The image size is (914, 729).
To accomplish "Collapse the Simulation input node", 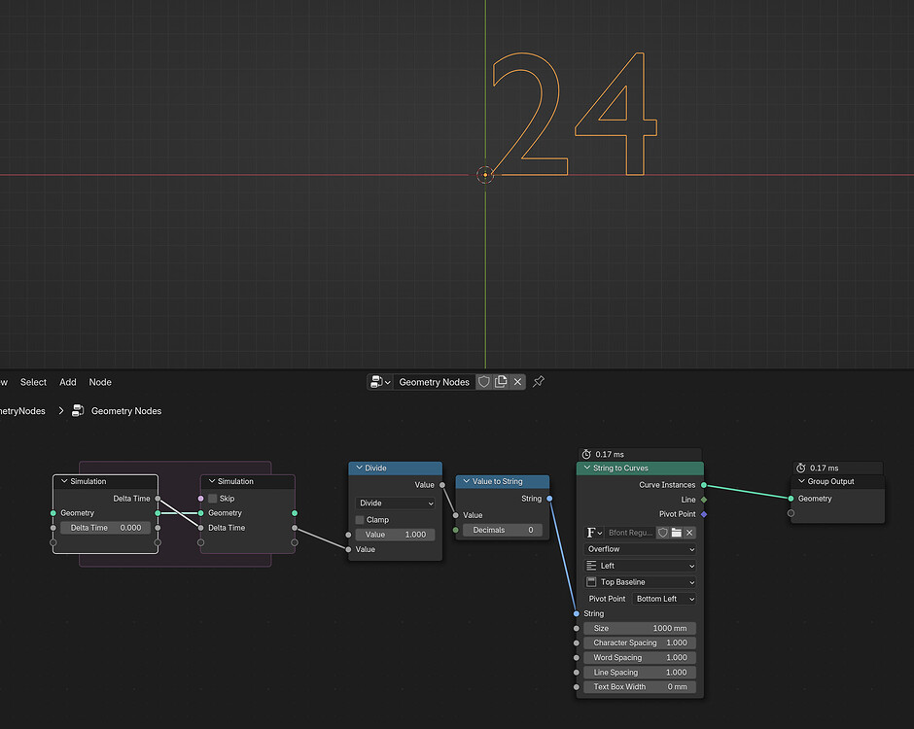I will click(x=64, y=481).
